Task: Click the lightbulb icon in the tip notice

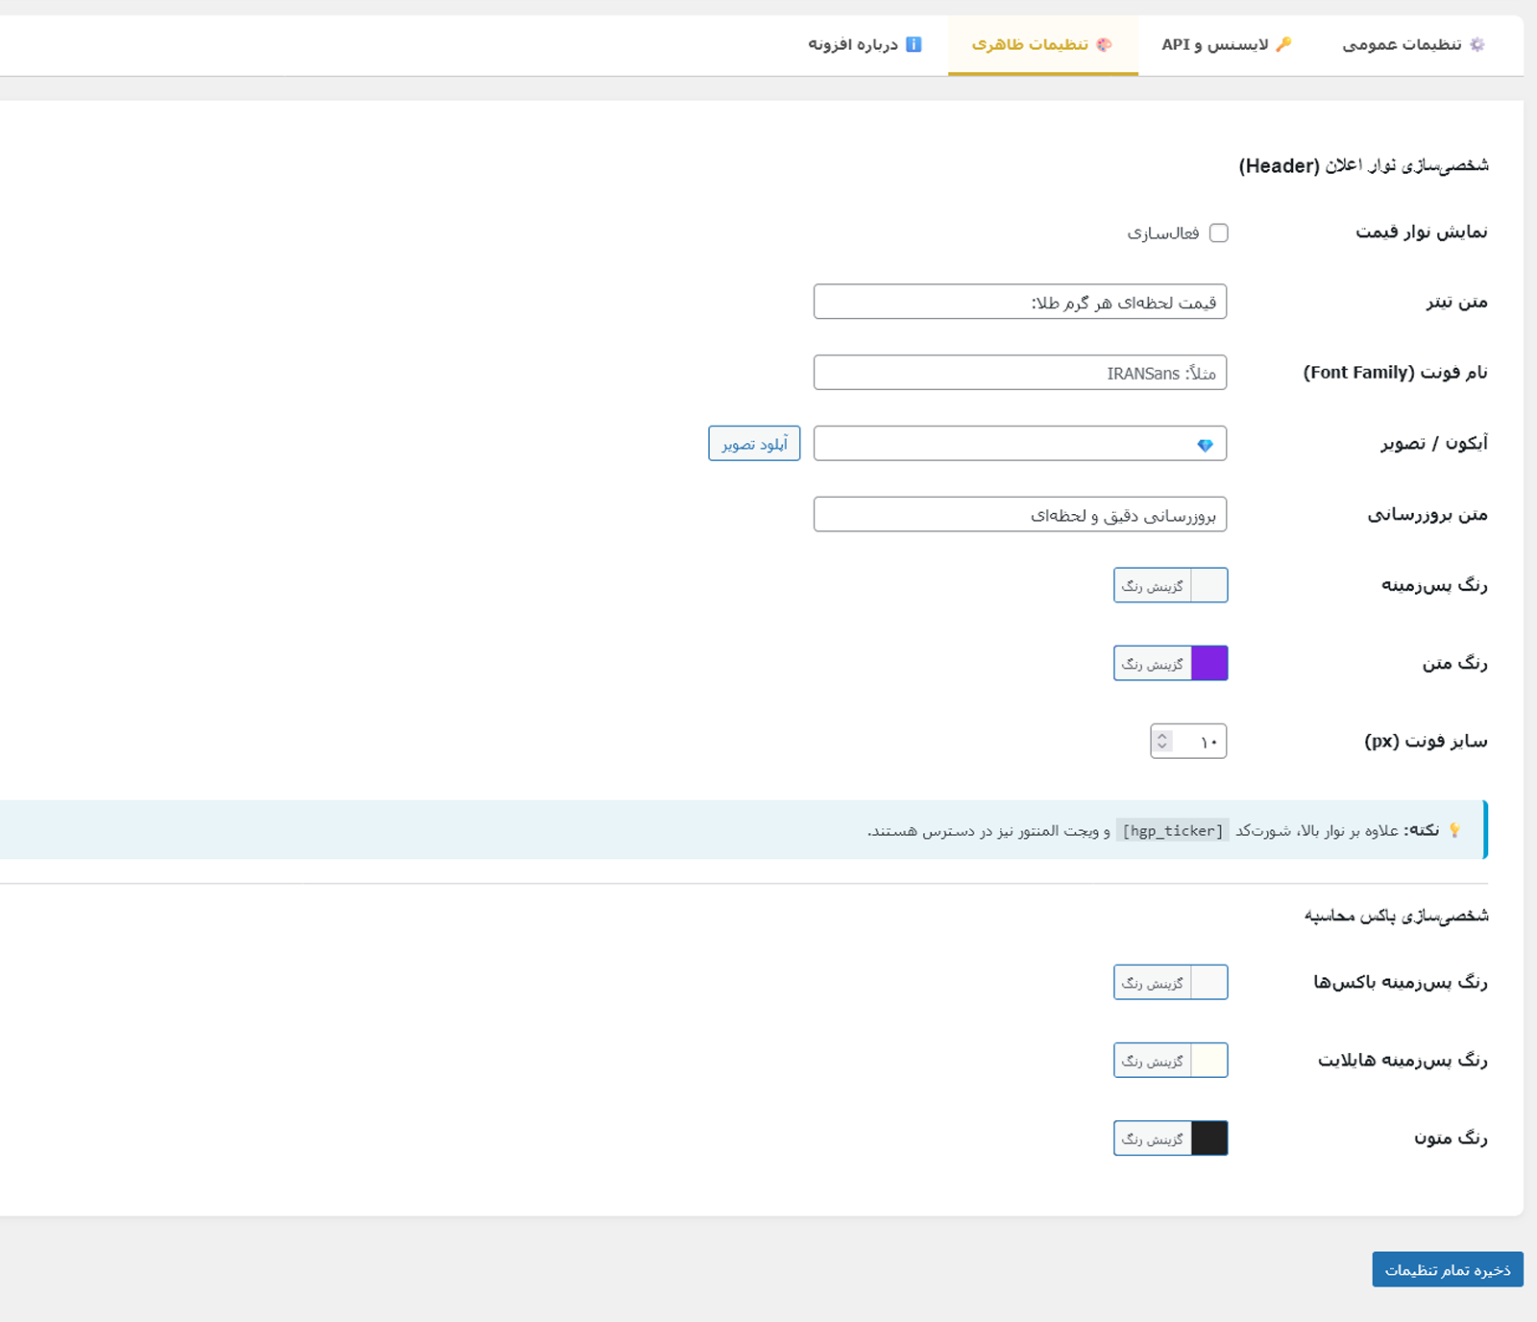Action: (x=1454, y=830)
